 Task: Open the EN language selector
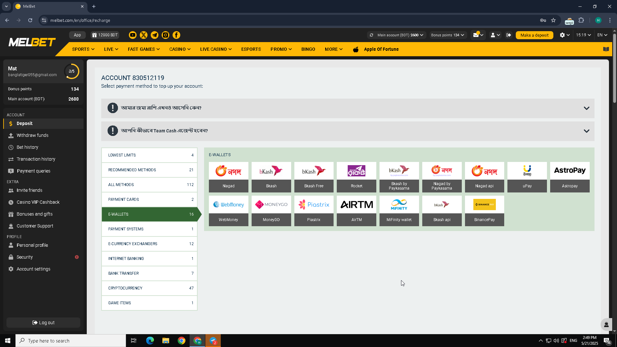602,35
